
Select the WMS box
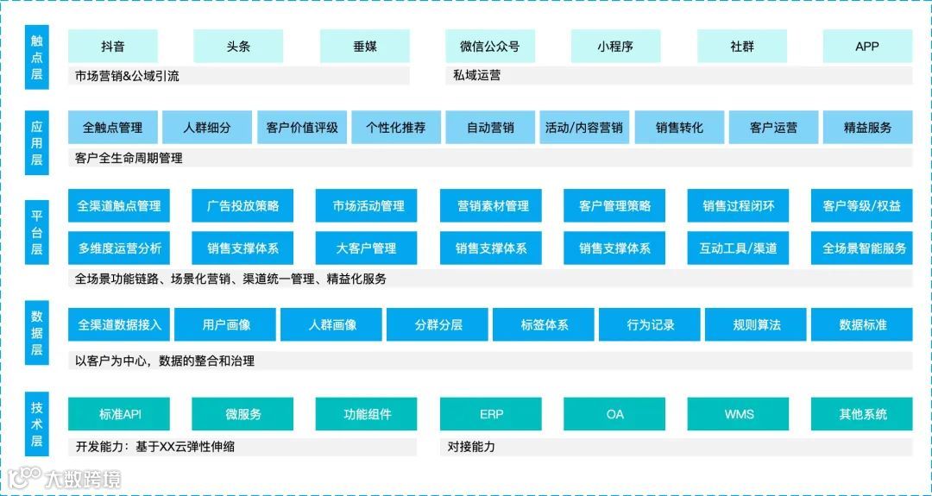(738, 413)
